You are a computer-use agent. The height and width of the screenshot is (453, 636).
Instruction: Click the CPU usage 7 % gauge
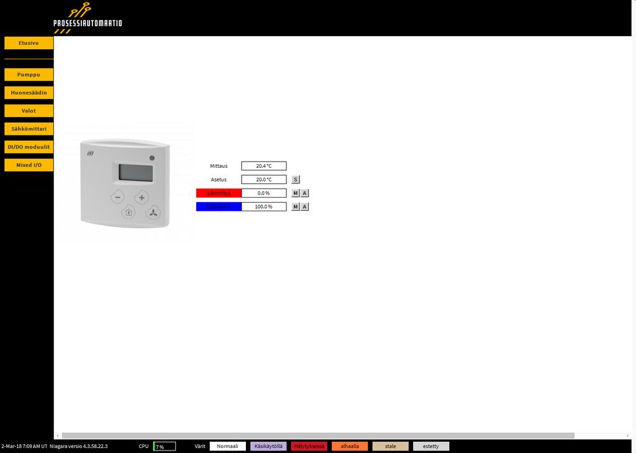click(x=165, y=446)
